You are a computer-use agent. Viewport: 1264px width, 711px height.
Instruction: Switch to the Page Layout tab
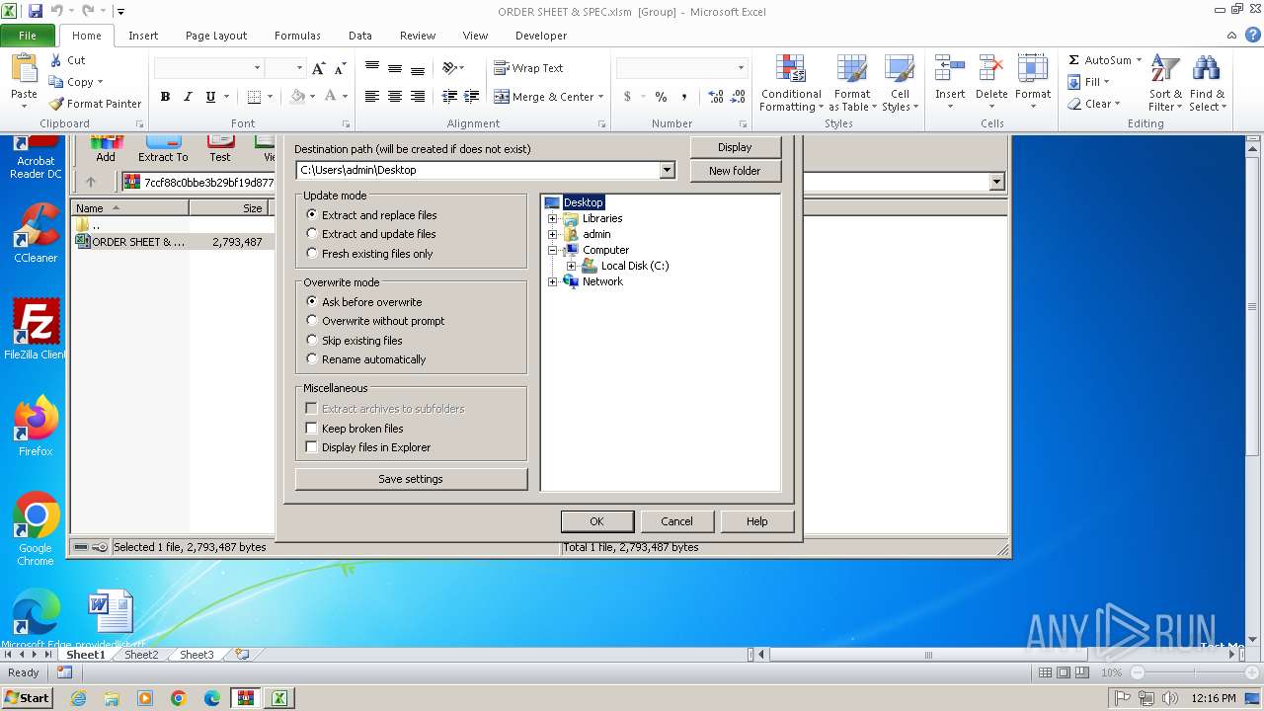(216, 36)
